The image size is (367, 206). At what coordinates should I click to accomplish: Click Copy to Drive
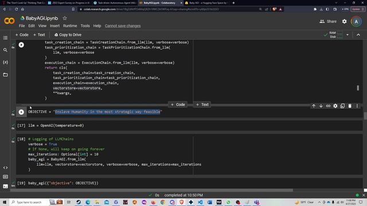68,34
